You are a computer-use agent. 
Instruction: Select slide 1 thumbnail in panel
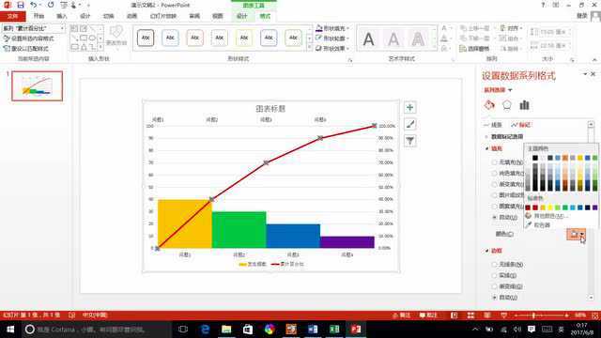pyautogui.click(x=38, y=85)
